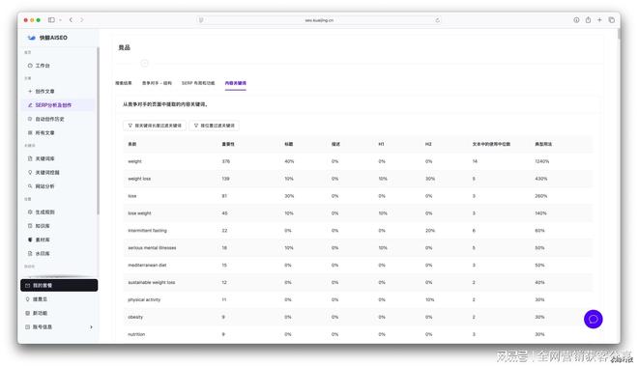The height and width of the screenshot is (367, 638).
Task: Open the purple chat support bubble
Action: [x=594, y=319]
